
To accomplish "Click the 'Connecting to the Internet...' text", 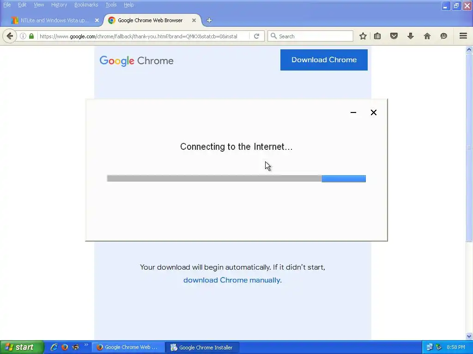I will tap(236, 147).
